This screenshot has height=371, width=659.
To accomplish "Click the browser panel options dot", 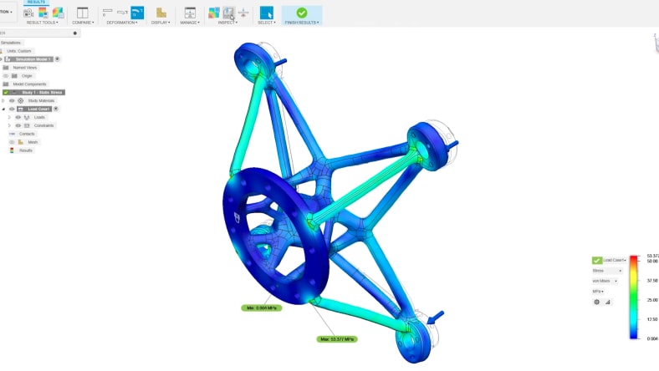I will (x=74, y=33).
